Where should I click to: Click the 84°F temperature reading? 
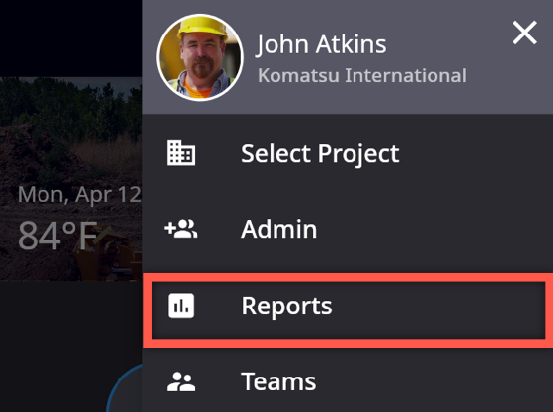pos(57,236)
